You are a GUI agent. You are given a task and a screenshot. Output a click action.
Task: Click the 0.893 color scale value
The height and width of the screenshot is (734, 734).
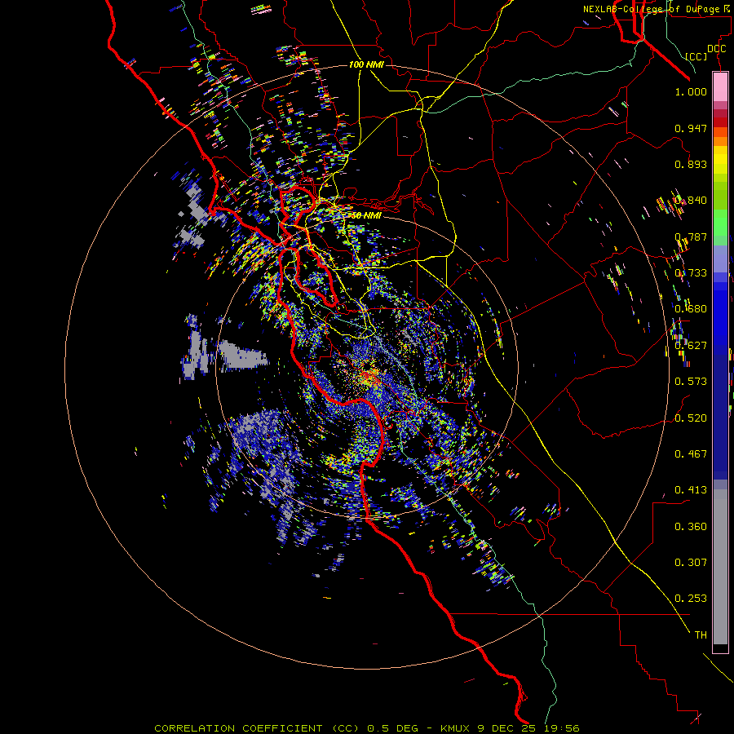[x=691, y=164]
